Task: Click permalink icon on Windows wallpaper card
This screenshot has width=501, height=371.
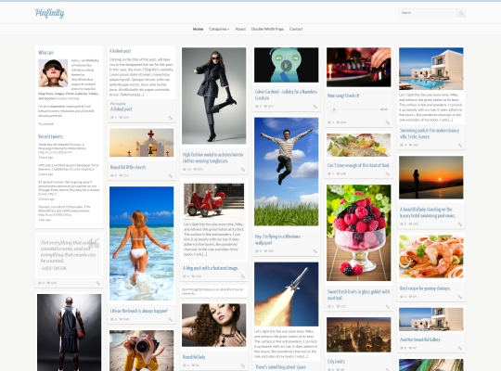Action: (315, 251)
